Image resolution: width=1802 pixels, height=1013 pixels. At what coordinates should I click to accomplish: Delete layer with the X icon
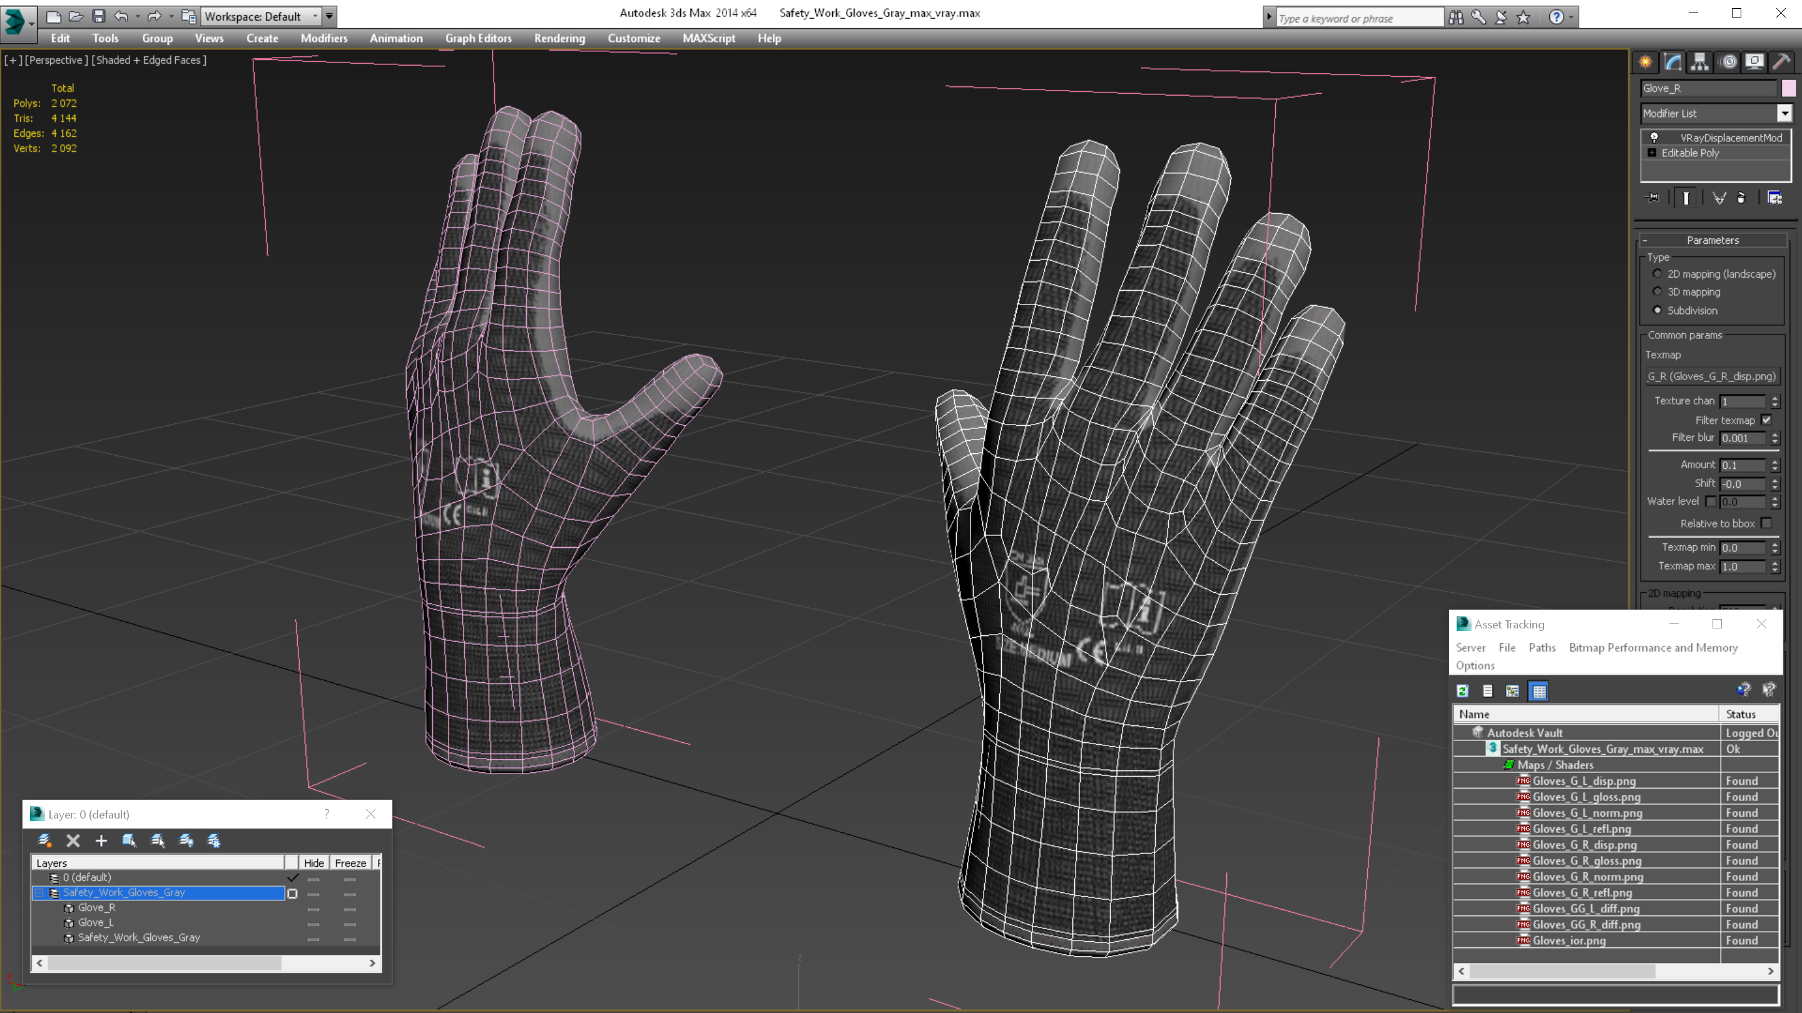[x=73, y=841]
